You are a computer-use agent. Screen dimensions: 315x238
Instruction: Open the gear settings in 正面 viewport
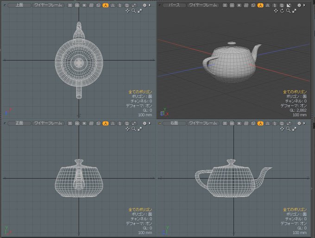click(x=145, y=123)
